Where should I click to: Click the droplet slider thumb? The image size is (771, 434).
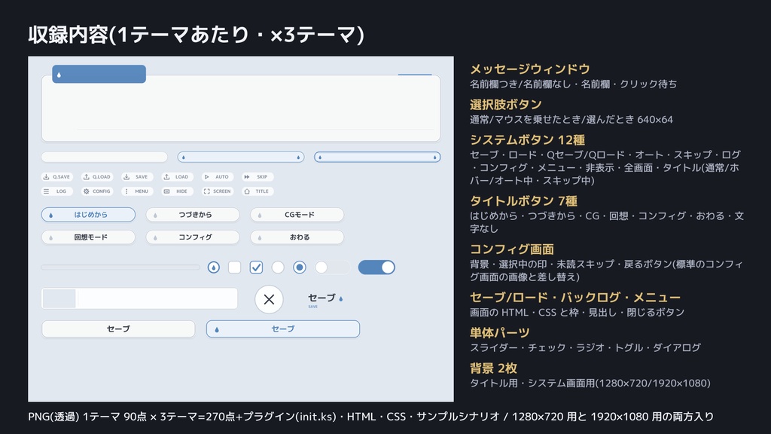[213, 267]
